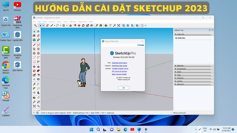Open the Line tool dropdown arrow
The height and width of the screenshot is (133, 237).
point(55,26)
